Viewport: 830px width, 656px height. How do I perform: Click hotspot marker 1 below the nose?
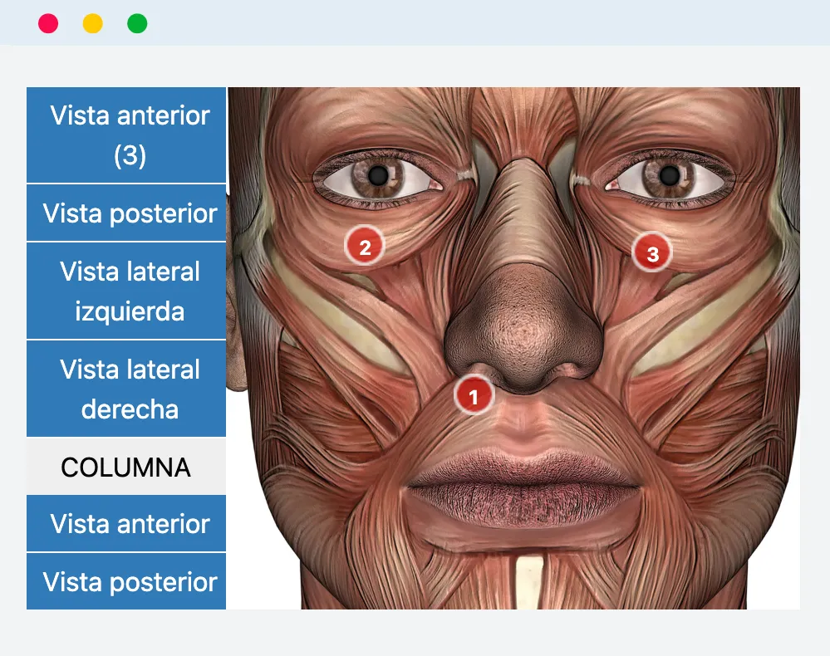coord(474,396)
